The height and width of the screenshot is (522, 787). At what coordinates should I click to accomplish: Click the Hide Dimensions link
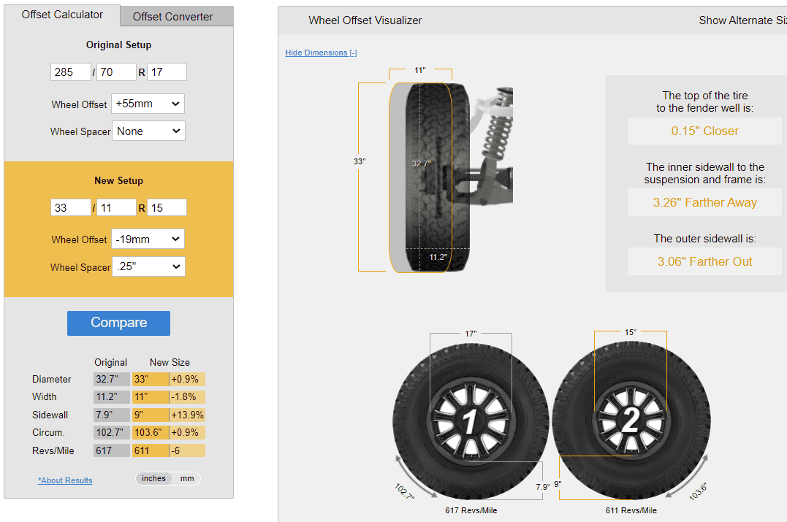(x=322, y=53)
